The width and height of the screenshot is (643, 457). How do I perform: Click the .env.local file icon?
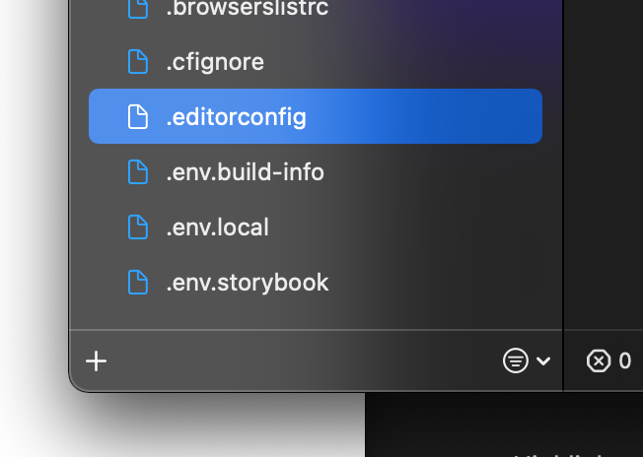[138, 228]
